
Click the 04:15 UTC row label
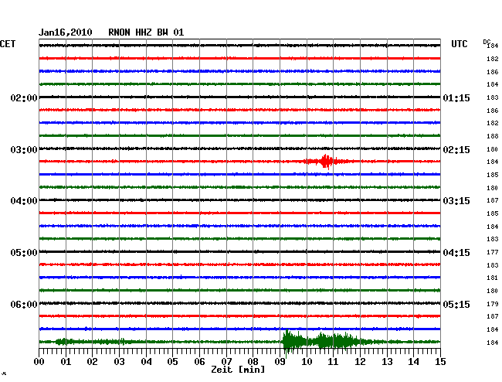[x=456, y=253]
